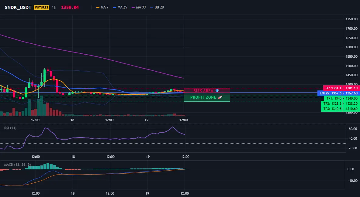Click the SNDK_USDT symbol name

[18, 7]
